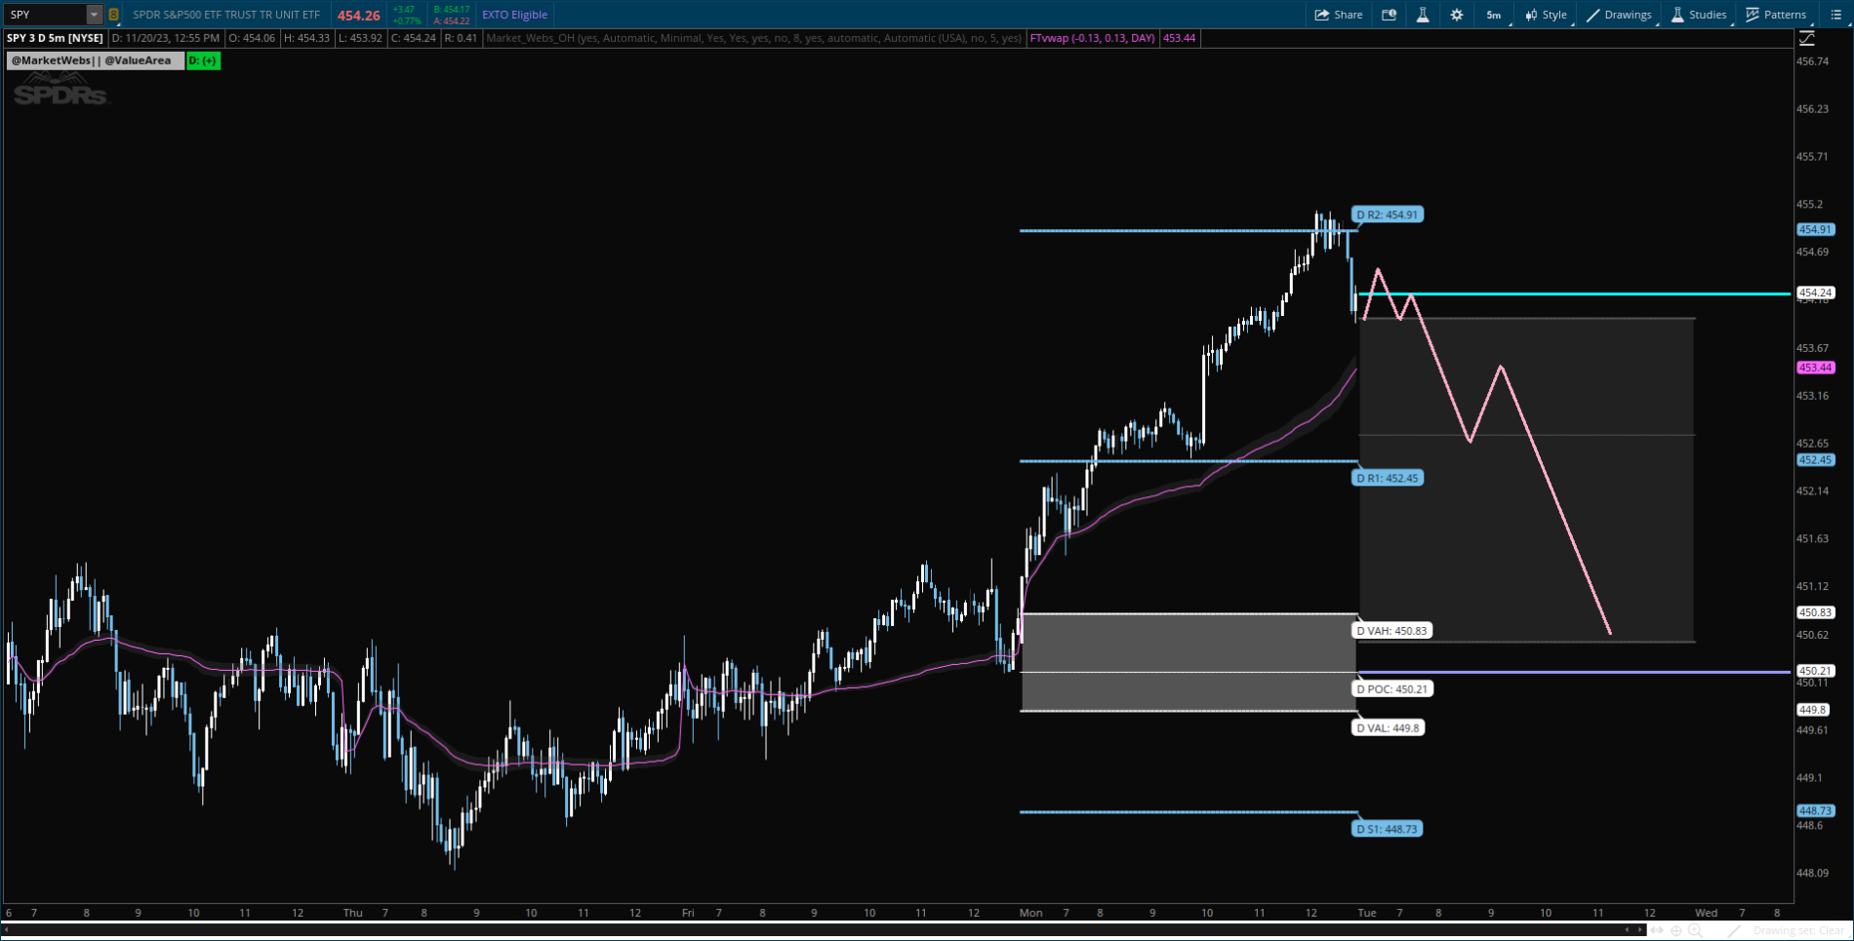
Task: Open the flask Edit Studies icon
Action: [1423, 15]
